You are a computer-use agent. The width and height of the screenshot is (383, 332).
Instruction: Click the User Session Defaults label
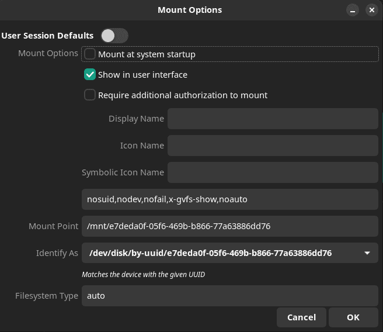point(47,36)
